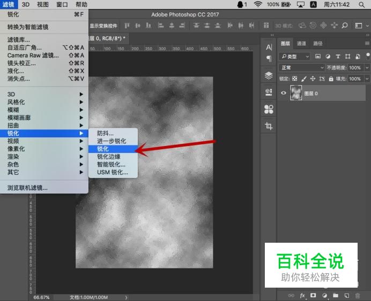Open the workspace switcher icon
The image size is (371, 301).
[x=359, y=26]
